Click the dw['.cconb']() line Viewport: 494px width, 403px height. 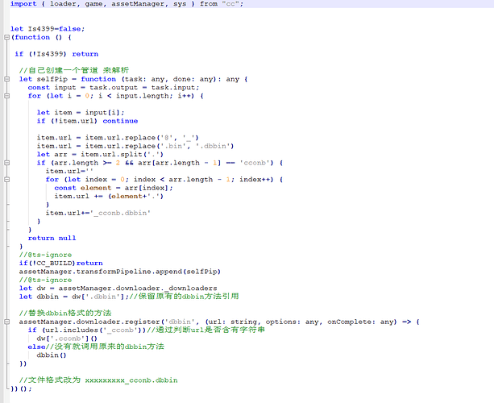coord(67,339)
